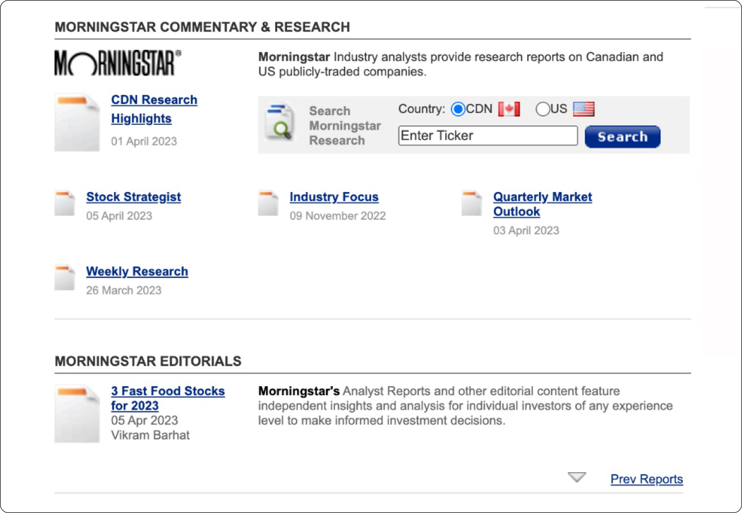
Task: Open the Industry Focus document icon
Action: coord(268,203)
